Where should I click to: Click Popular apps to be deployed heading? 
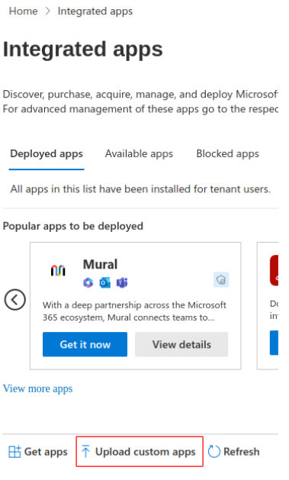pyautogui.click(x=73, y=226)
